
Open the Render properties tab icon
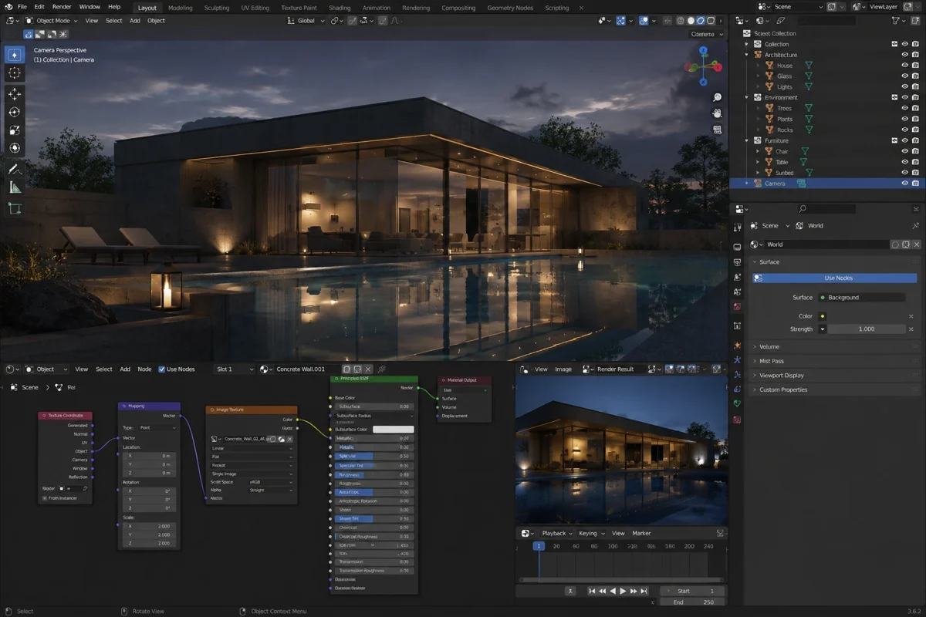(x=737, y=247)
